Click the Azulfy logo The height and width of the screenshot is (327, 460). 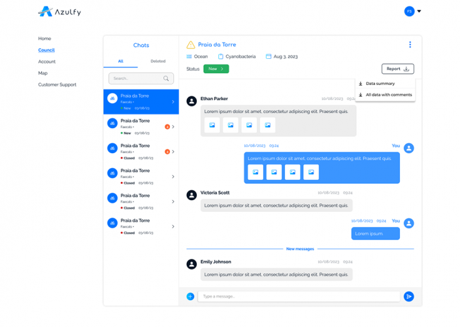59,12
